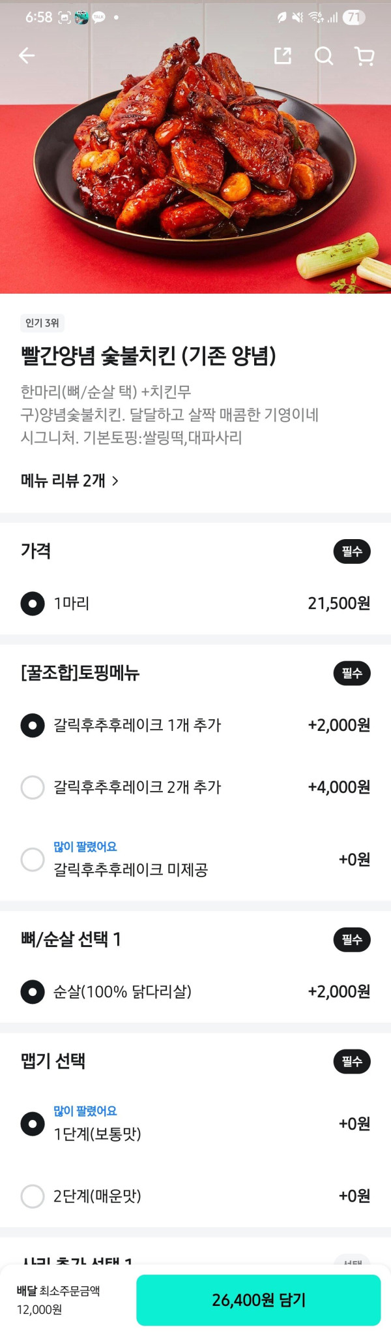The width and height of the screenshot is (391, 1336).
Task: Open search with the magnifier icon
Action: pyautogui.click(x=323, y=56)
